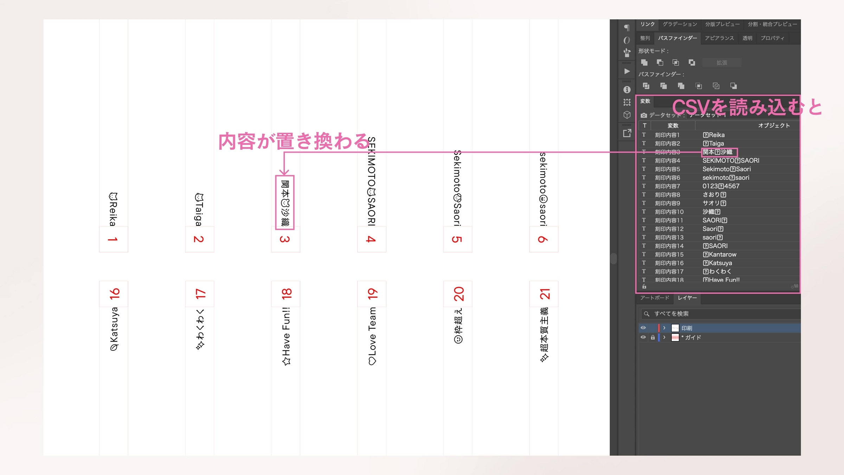Unlock the ガイド layer lock icon
Viewport: 844px width, 475px height.
(x=653, y=337)
